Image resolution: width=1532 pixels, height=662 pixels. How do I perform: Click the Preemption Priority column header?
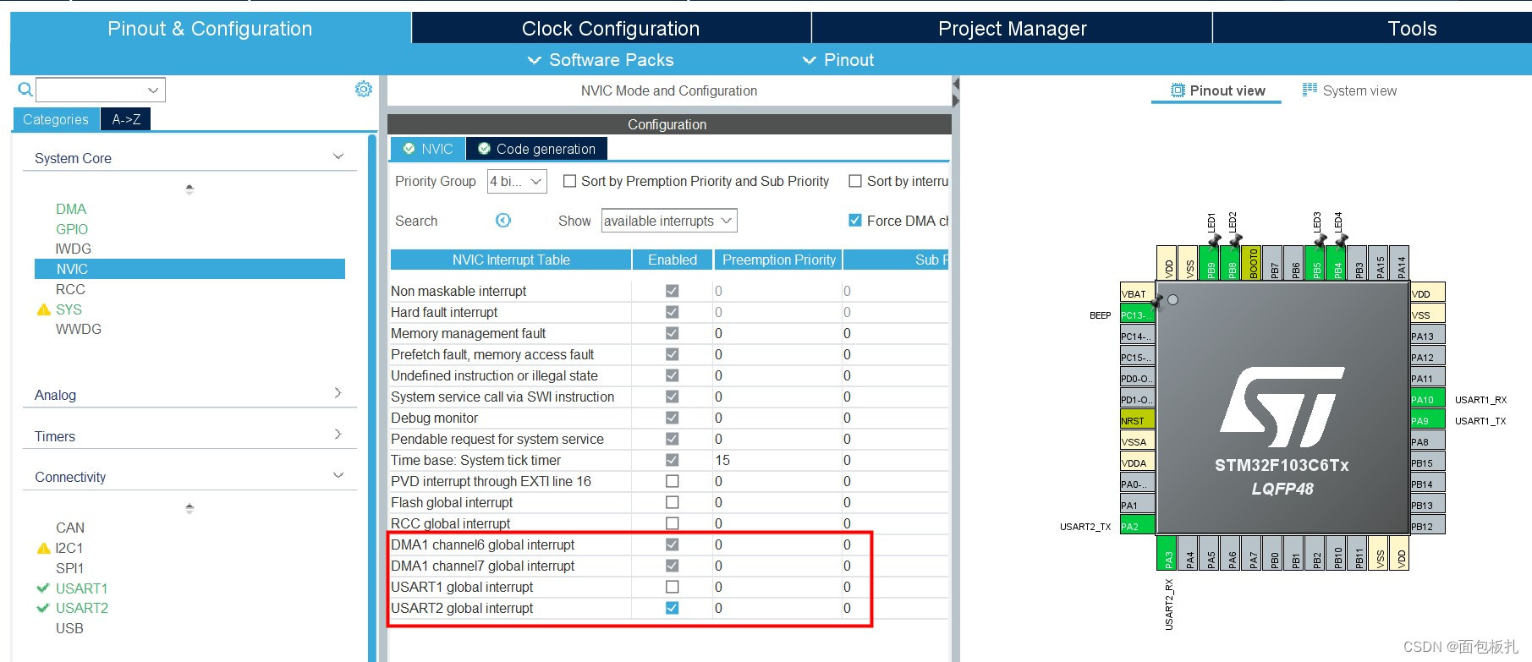779,260
